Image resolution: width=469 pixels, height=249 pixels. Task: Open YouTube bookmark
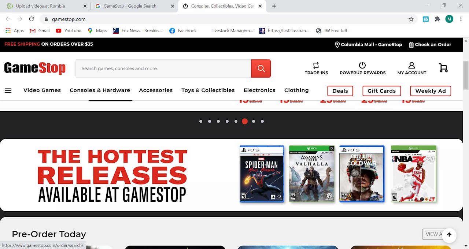tap(69, 31)
